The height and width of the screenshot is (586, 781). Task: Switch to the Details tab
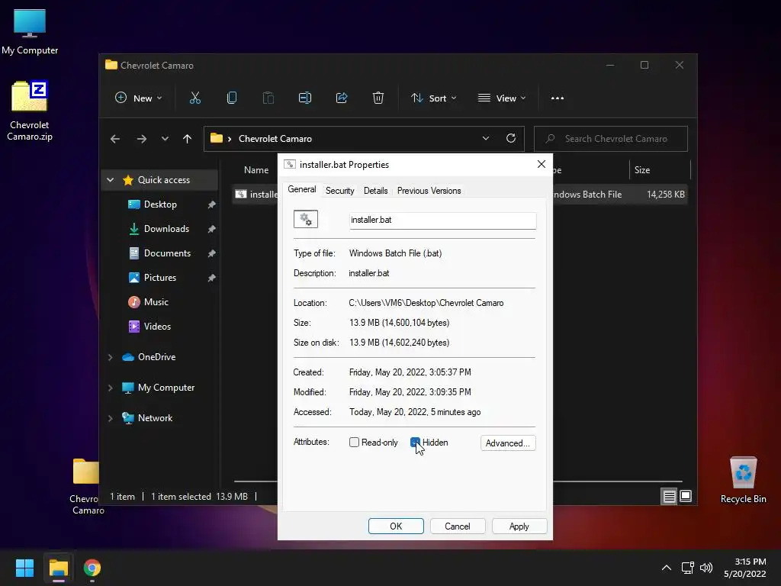(x=375, y=191)
